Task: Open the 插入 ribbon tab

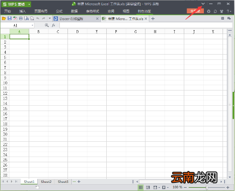Action: (x=22, y=11)
